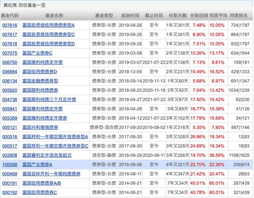
Task: Open fund 富国祥利一年期定期开放债券型A
Action: [55, 137]
